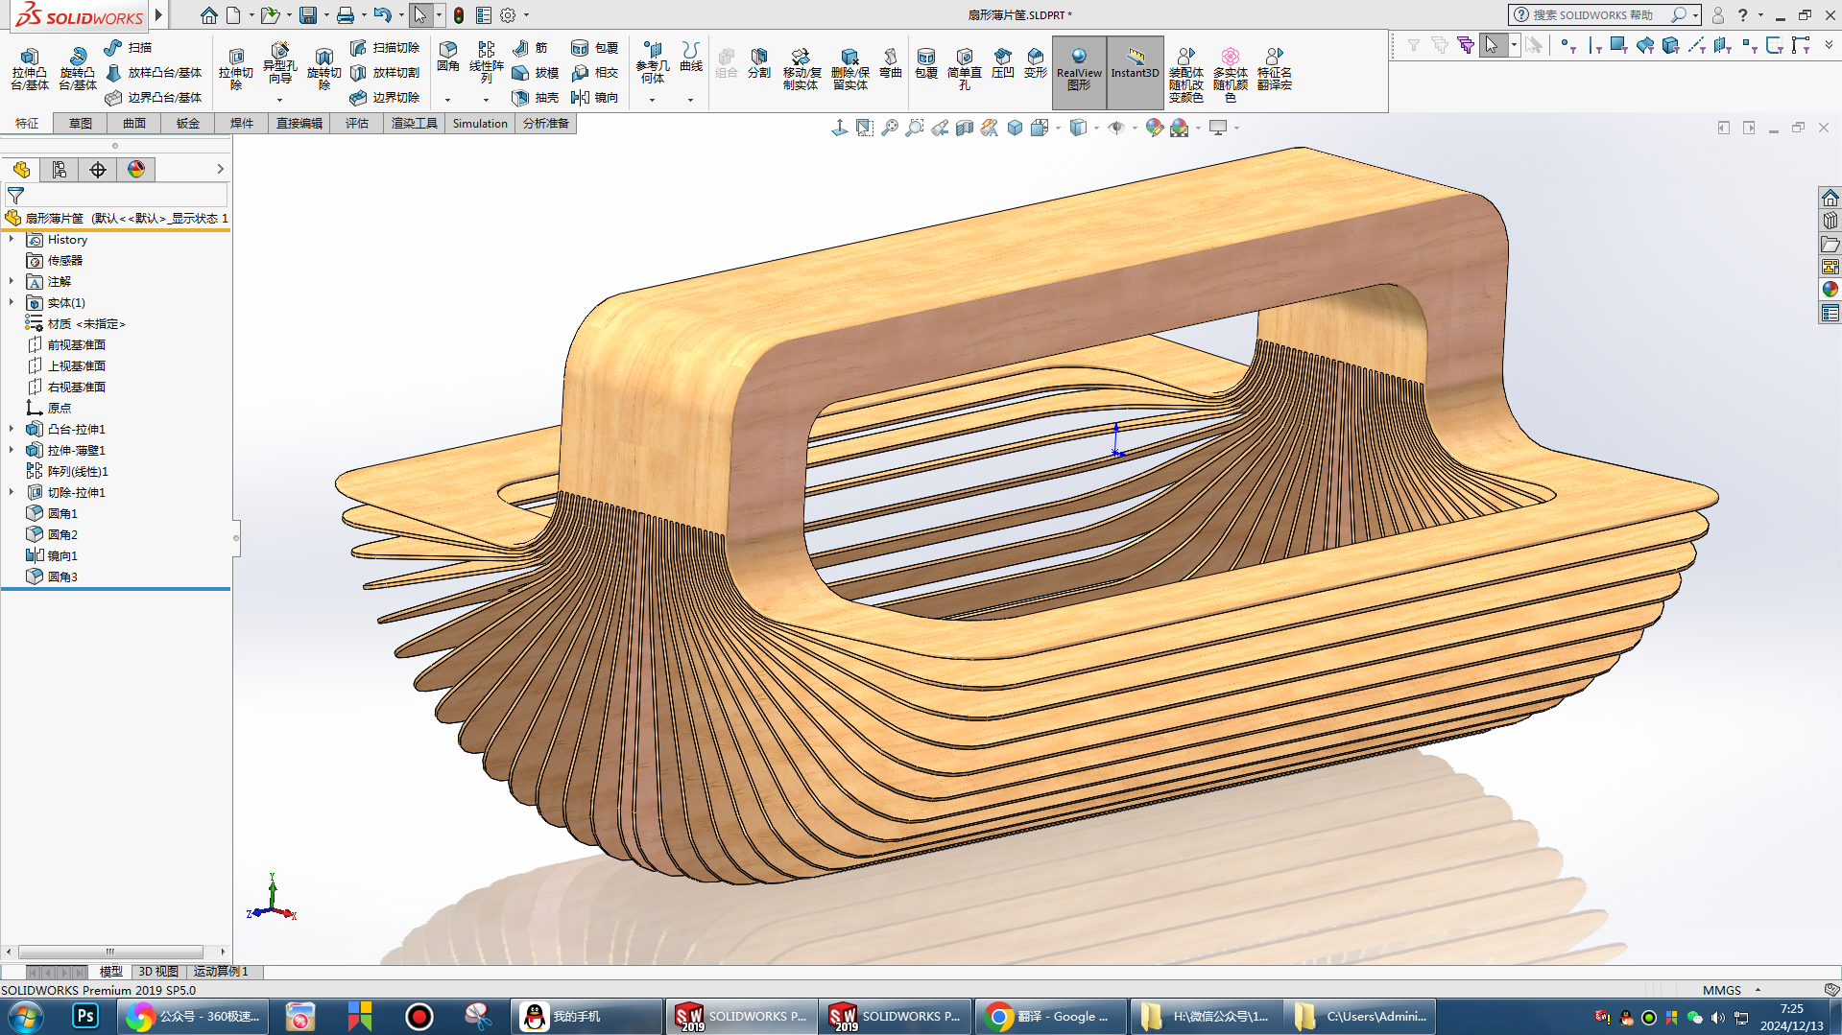Click the 压凹 indent tool
Image resolution: width=1842 pixels, height=1035 pixels.
(1002, 63)
